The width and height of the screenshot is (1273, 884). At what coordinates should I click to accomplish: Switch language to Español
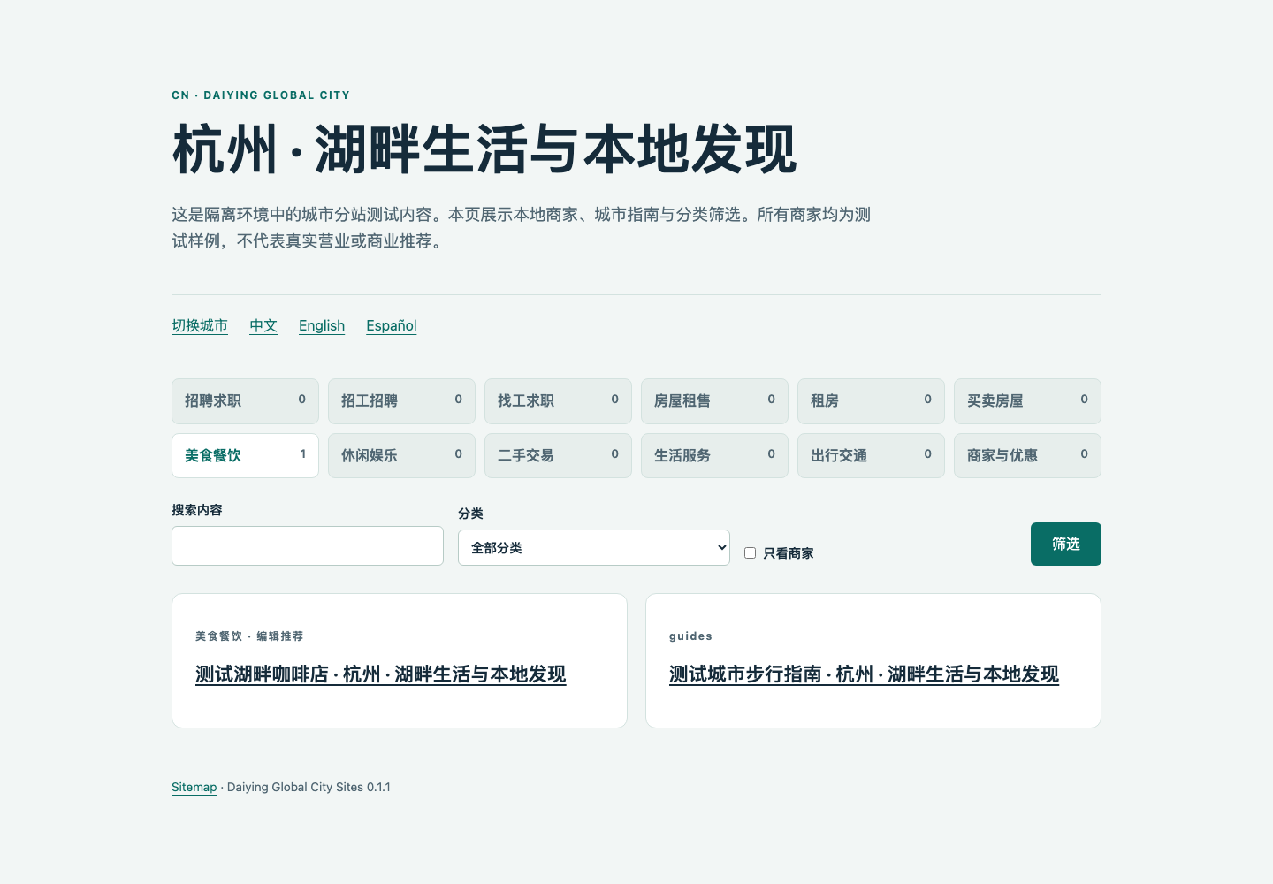tap(392, 325)
